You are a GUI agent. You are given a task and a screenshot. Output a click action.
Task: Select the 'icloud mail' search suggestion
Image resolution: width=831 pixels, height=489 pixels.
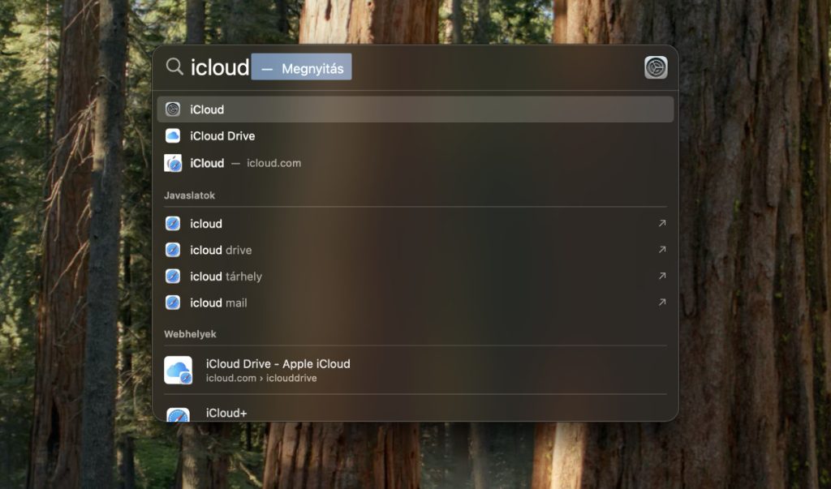click(x=415, y=302)
